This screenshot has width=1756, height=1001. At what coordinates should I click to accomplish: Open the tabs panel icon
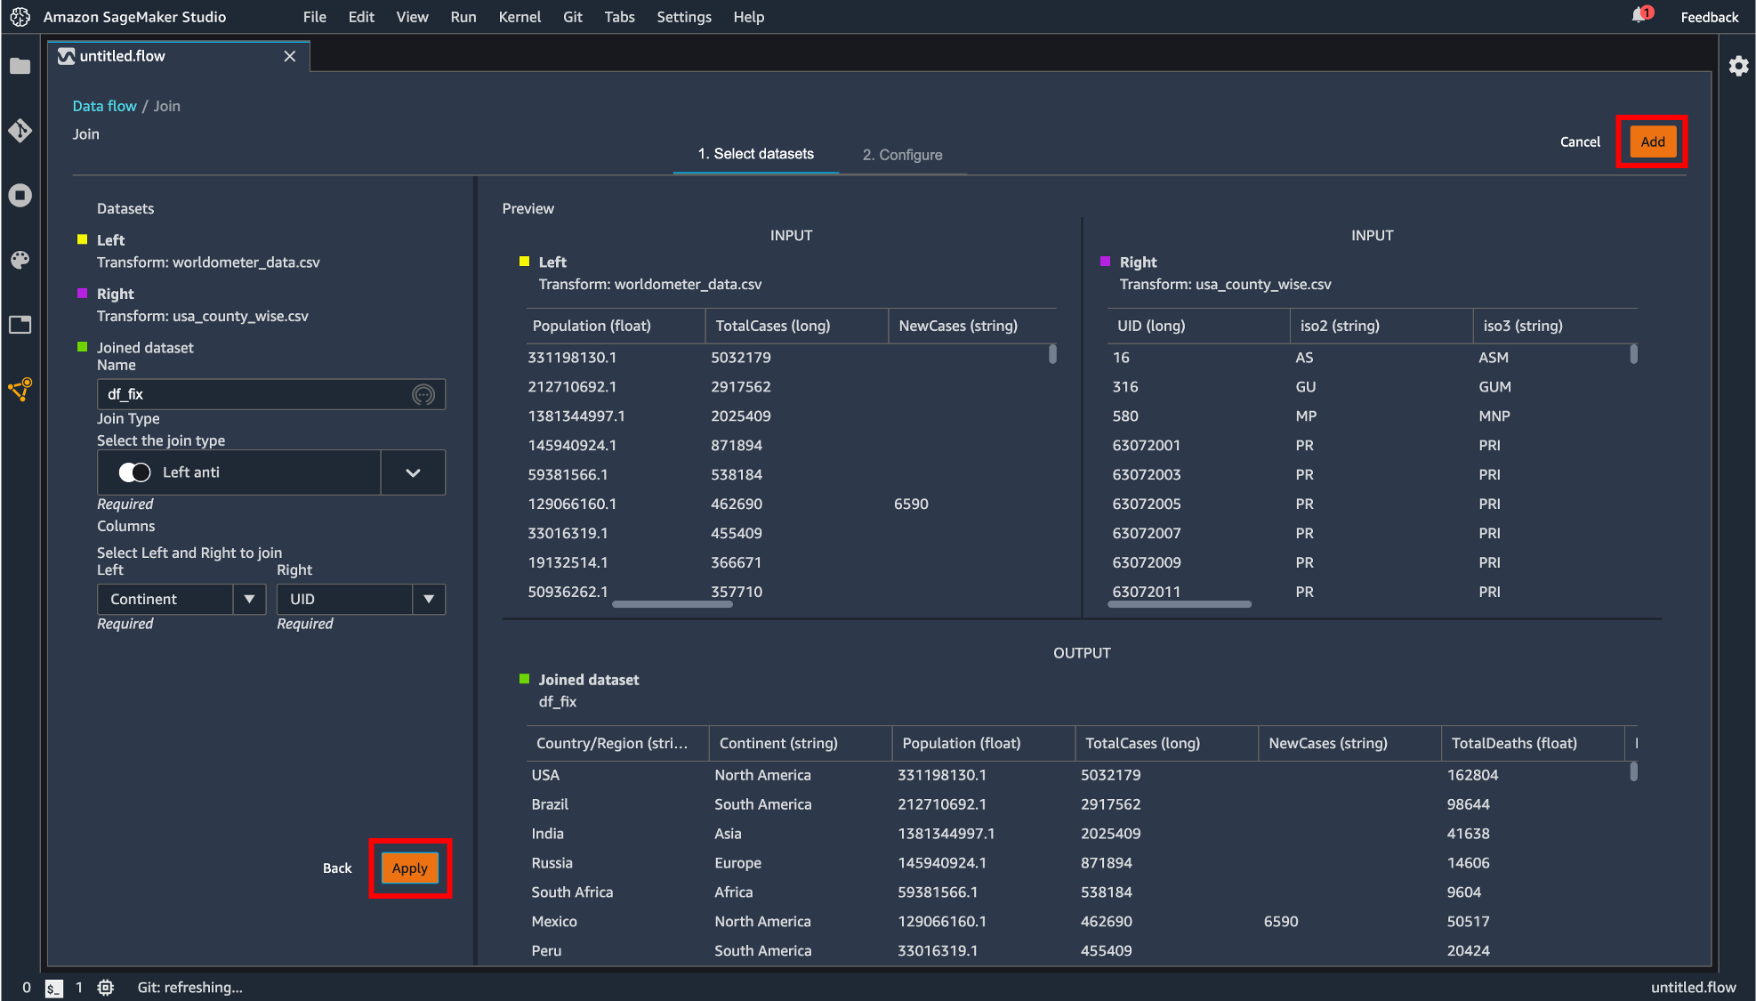tap(20, 324)
